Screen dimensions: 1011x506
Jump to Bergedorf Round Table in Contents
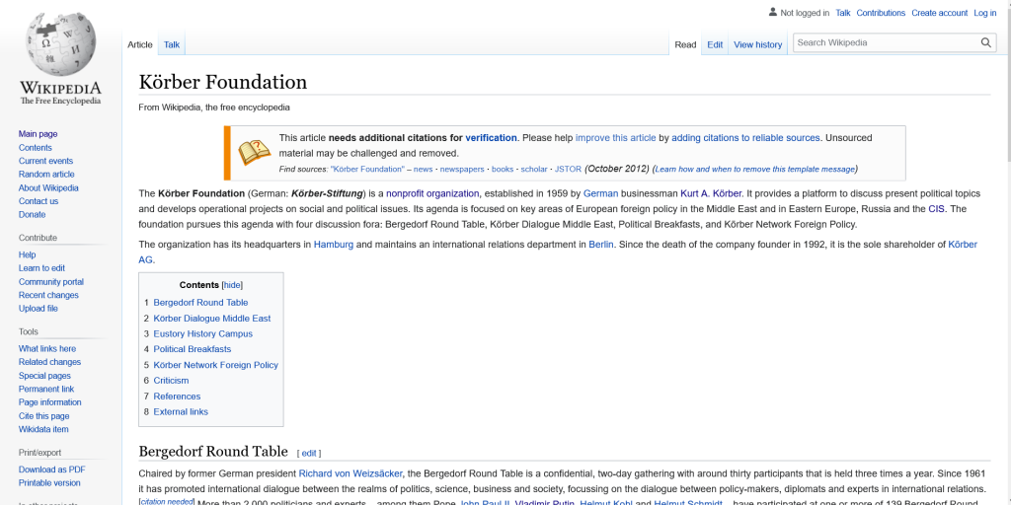[200, 302]
